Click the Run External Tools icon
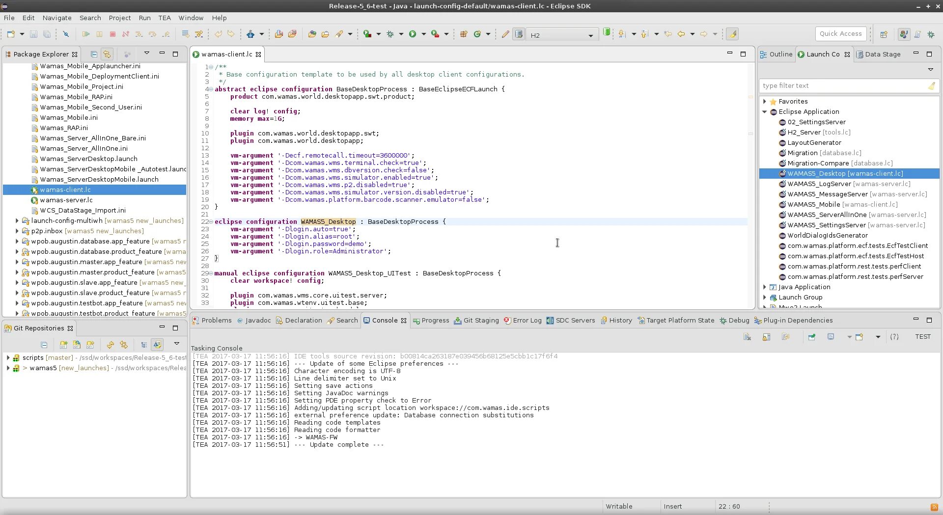Viewport: 943px width, 515px height. point(435,34)
